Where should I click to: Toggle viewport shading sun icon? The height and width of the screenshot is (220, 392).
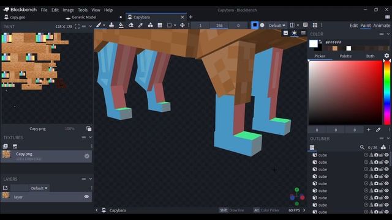click(x=295, y=33)
